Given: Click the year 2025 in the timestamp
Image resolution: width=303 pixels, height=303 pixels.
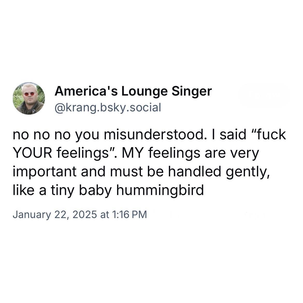Looking at the screenshot, I should click(85, 214).
